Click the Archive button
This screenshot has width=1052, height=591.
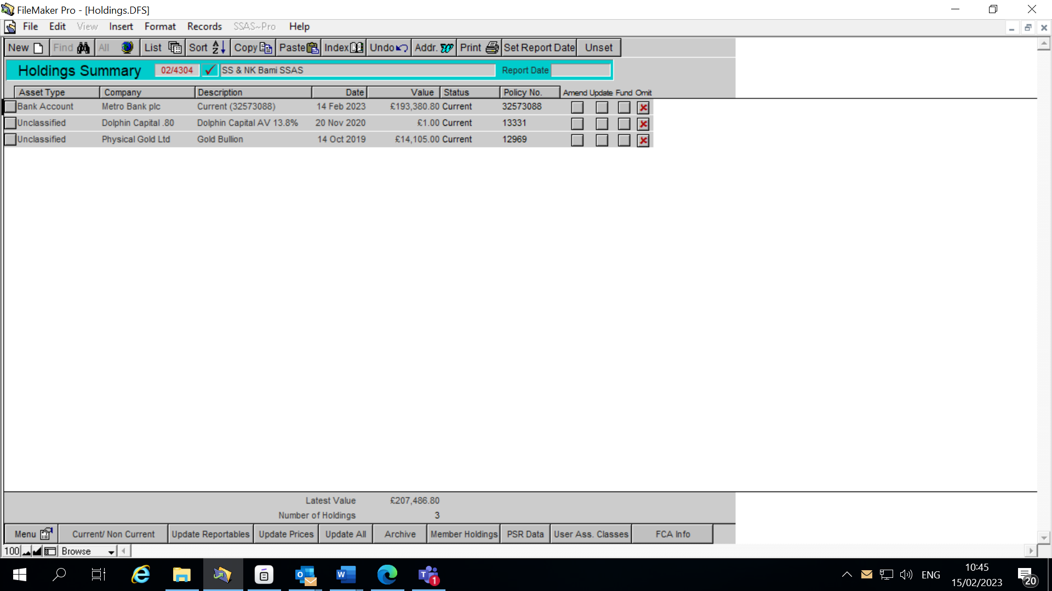coord(400,534)
